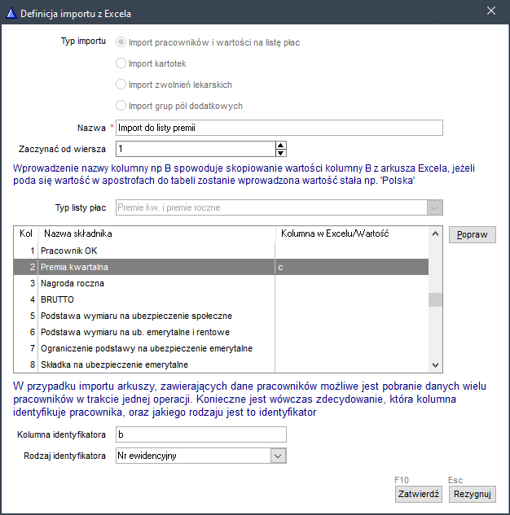Increase Zaczynać od wiersza with up arrow
Viewport: 510px width, 515px height.
[x=281, y=145]
